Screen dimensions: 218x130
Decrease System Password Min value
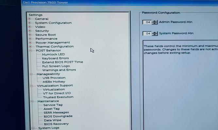[155, 34]
